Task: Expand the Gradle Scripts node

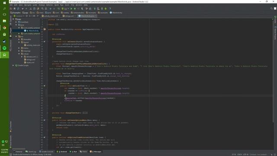Action: click(13, 65)
